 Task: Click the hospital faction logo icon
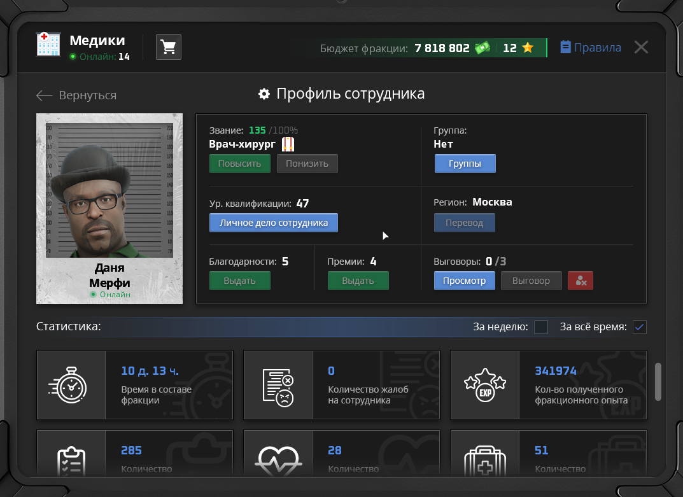(x=48, y=45)
